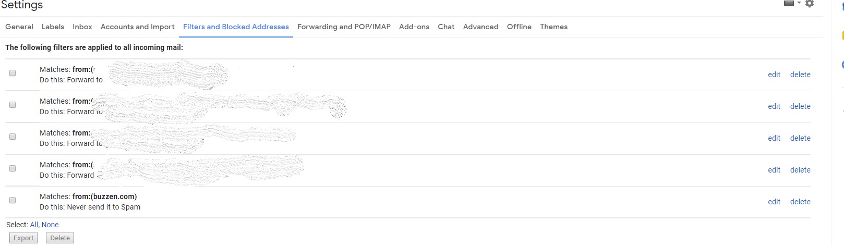Click edit on the first filter
Screen dimensions: 844x246
point(774,75)
